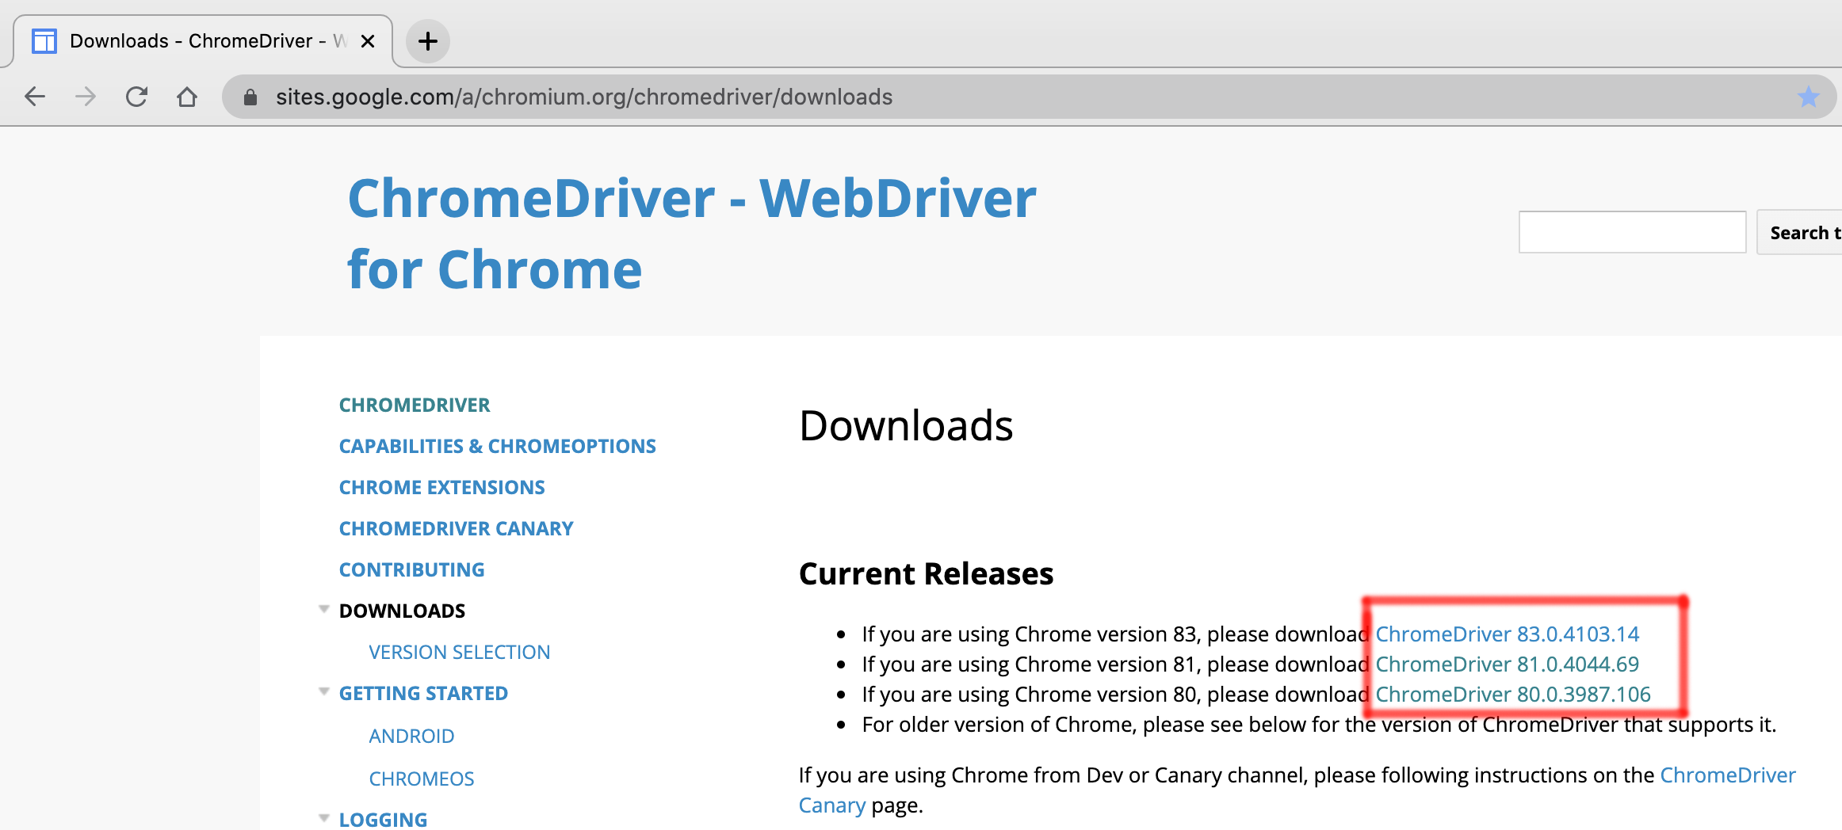Collapse the Getting Started section arrow

tap(323, 691)
